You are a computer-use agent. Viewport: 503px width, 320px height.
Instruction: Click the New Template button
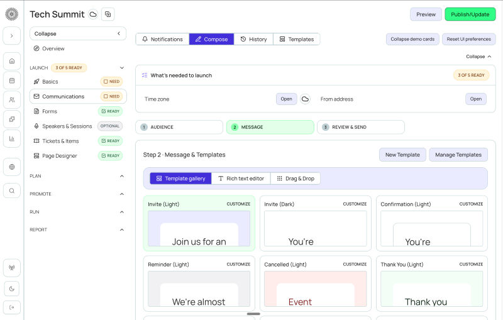point(402,155)
